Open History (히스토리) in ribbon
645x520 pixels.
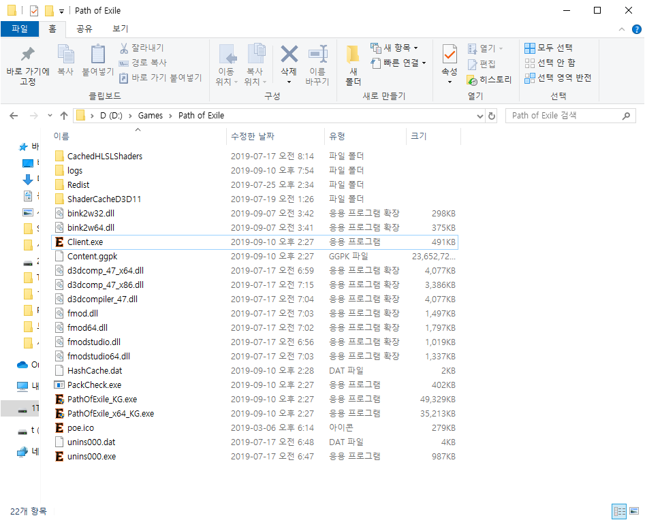pyautogui.click(x=489, y=80)
